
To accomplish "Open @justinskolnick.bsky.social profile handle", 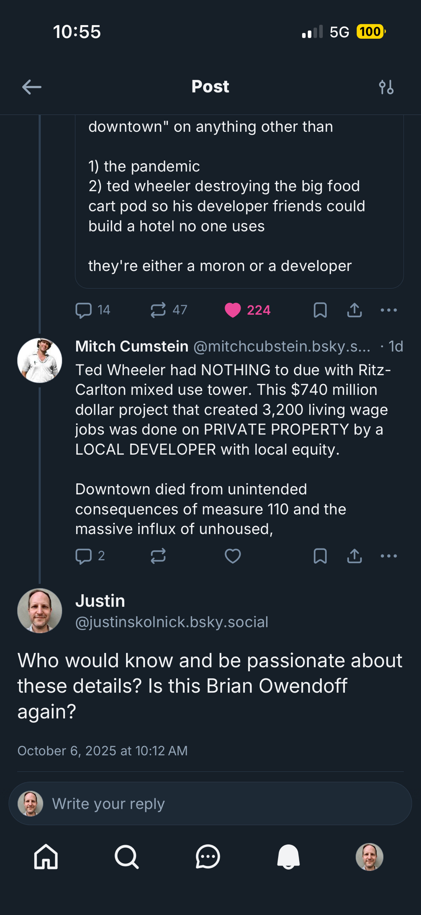I will [x=172, y=622].
